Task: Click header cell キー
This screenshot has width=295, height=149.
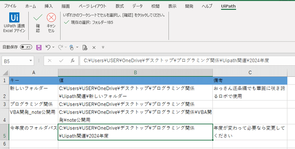Action: pyautogui.click(x=34, y=80)
